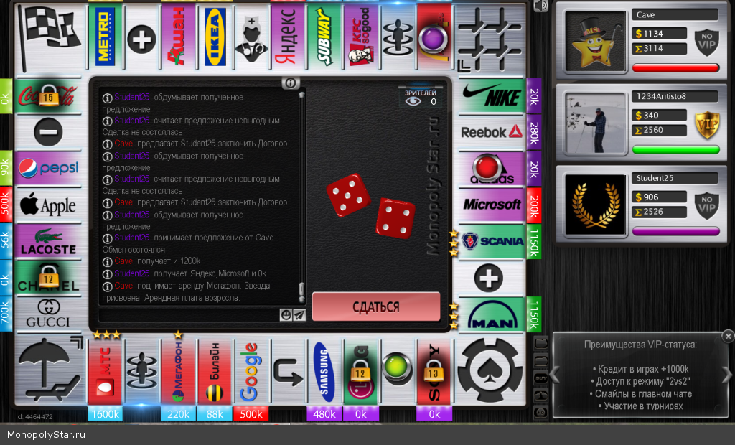Click the 500k price tag under Google
Screen dimensions: 735x445
(251, 414)
